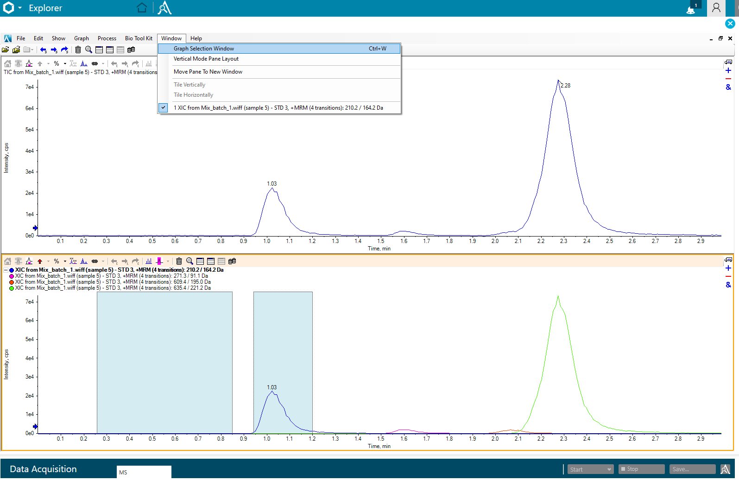The width and height of the screenshot is (739, 480).
Task: Open the dropdown arrow beside the percent icon in the lower pane
Action: coord(65,261)
